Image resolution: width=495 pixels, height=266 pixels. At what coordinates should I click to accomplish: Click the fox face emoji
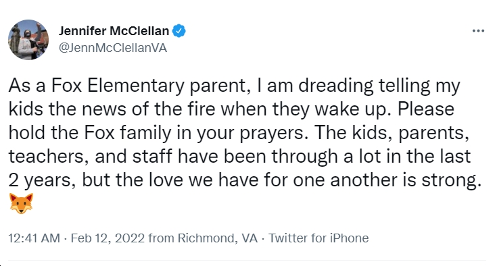click(21, 204)
